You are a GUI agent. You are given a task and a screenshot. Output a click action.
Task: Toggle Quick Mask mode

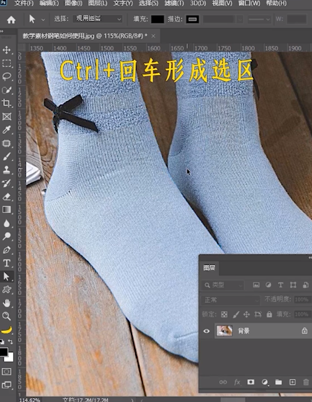pyautogui.click(x=7, y=372)
